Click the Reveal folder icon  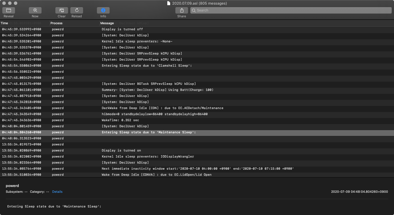[x=9, y=10]
